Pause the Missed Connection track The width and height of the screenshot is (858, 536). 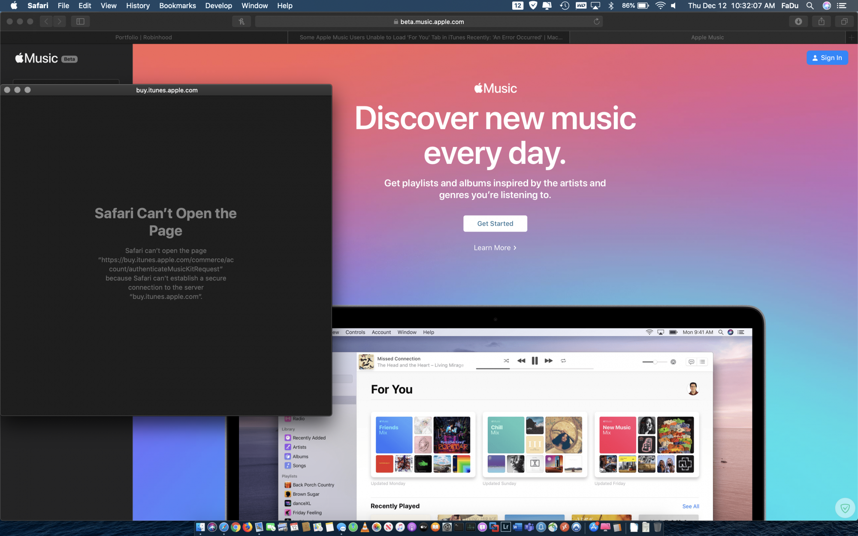(535, 361)
